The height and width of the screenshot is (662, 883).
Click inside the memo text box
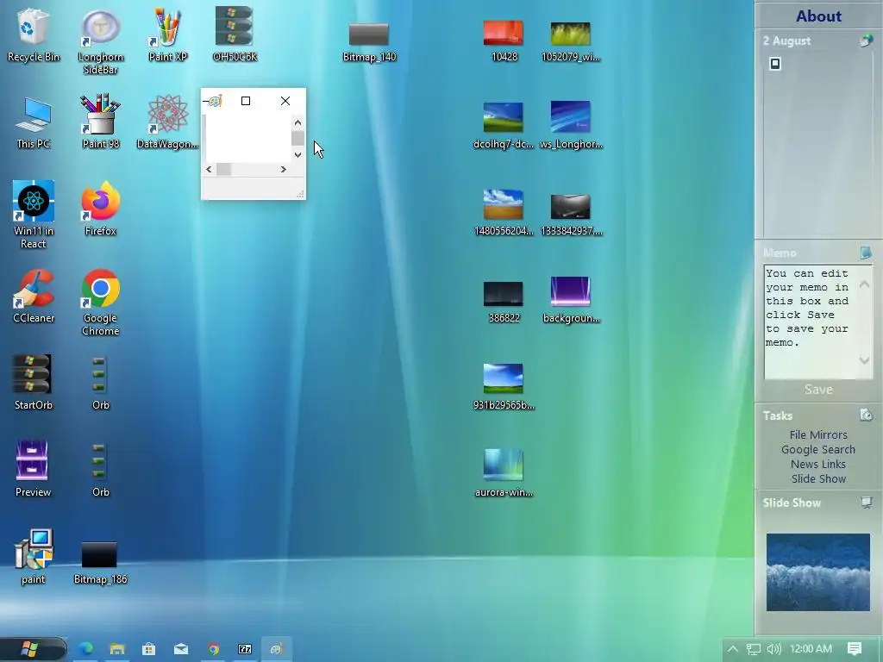(818, 322)
